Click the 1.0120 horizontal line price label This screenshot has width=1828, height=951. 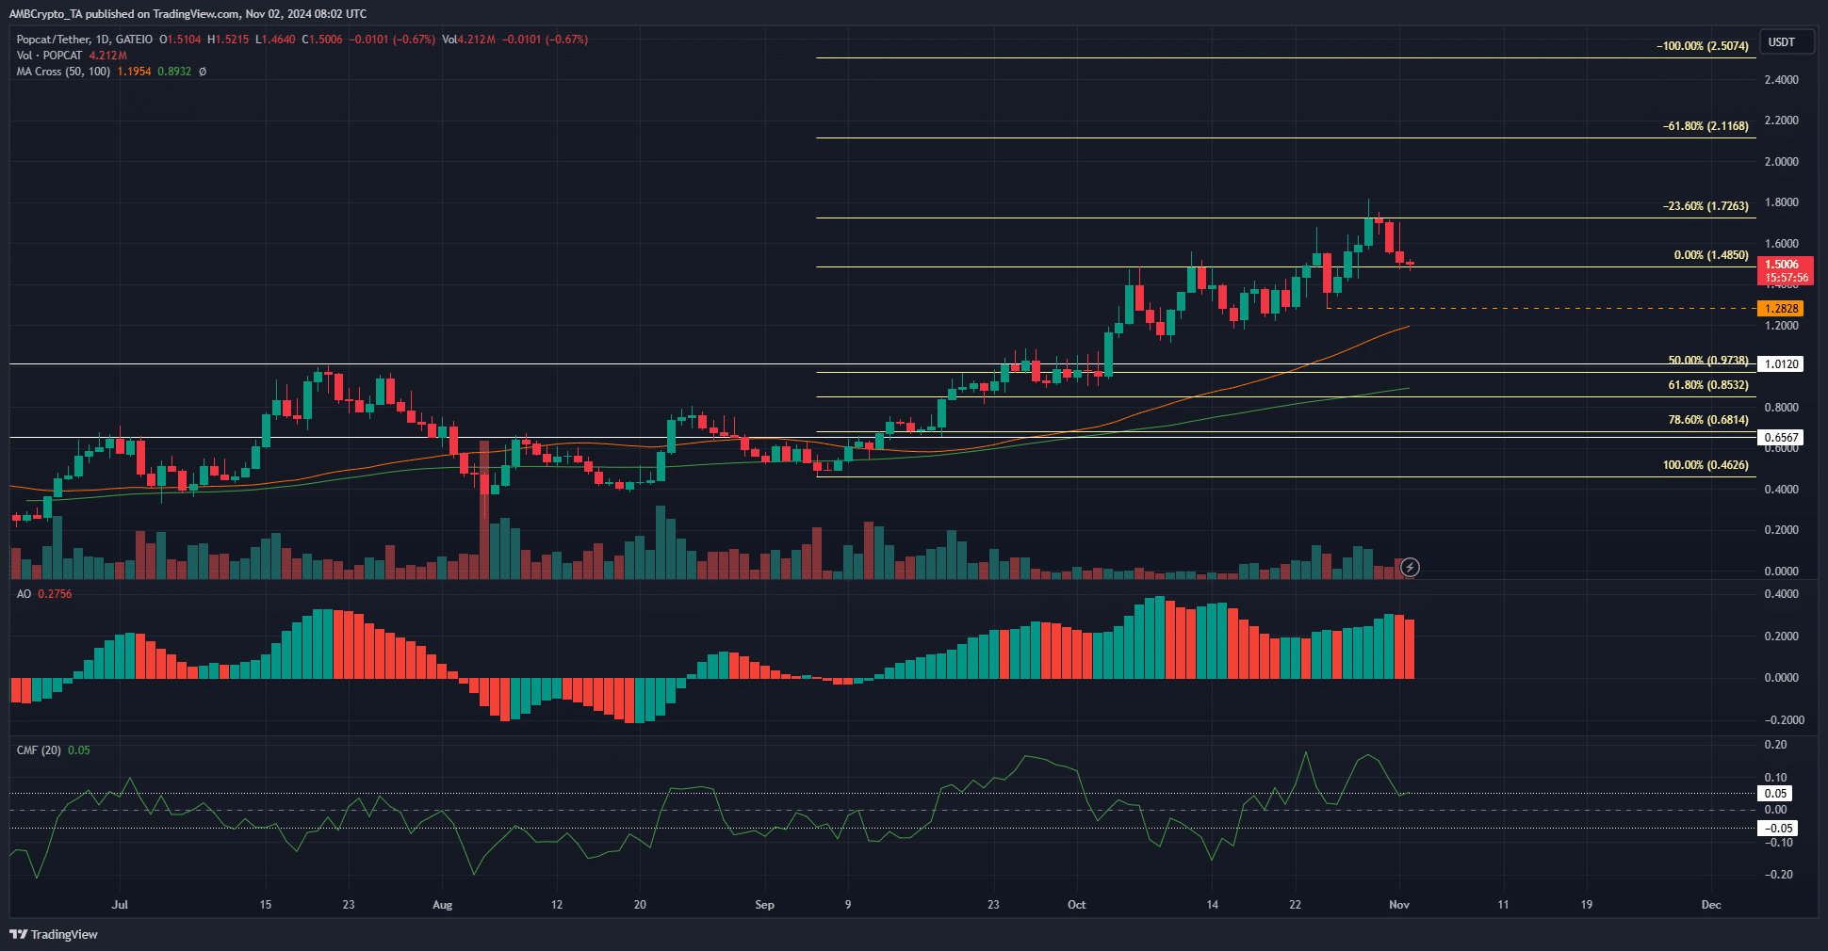click(1781, 363)
